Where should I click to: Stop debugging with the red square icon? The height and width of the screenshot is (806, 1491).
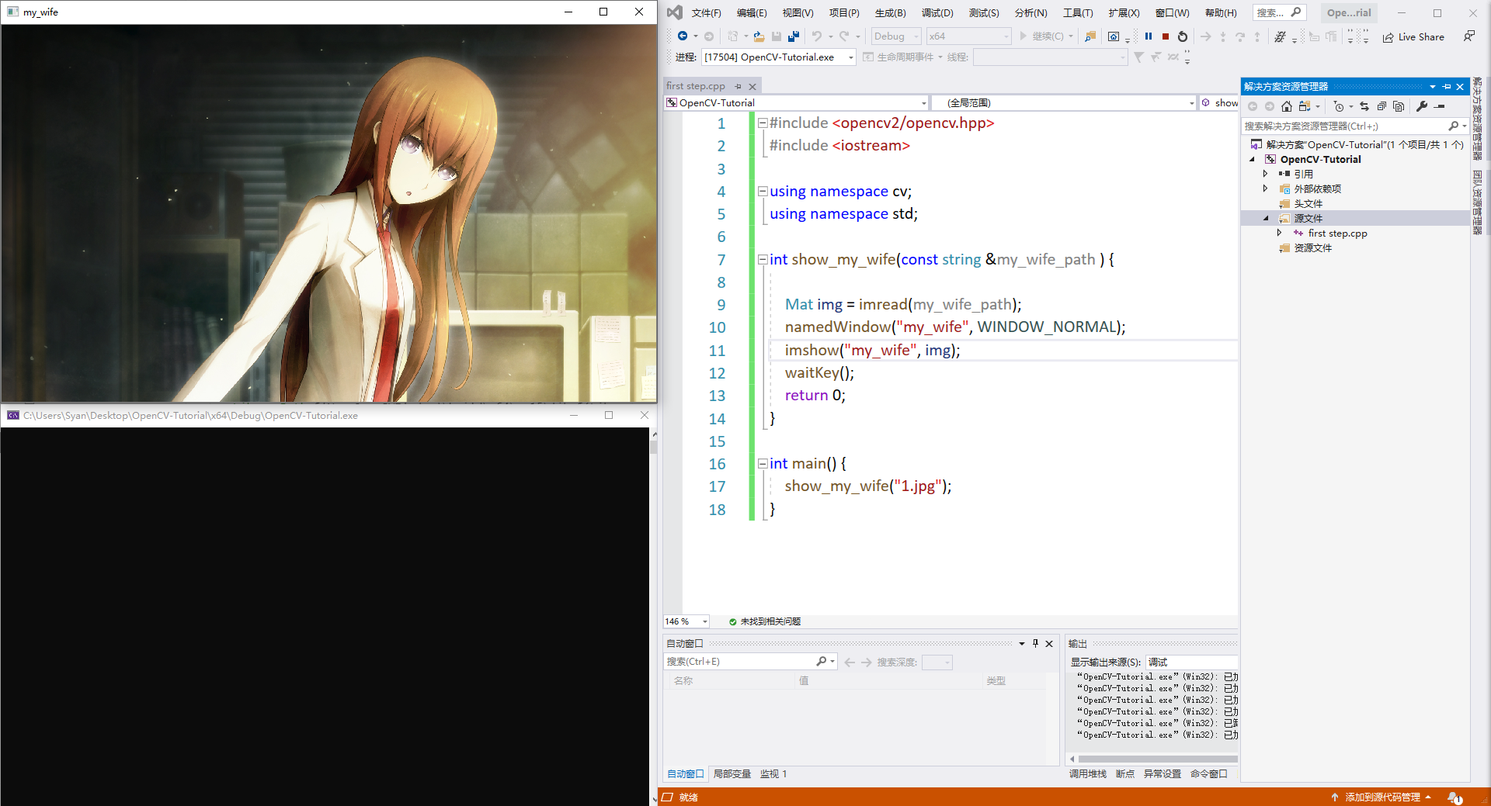point(1166,36)
